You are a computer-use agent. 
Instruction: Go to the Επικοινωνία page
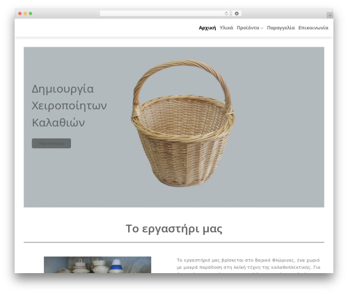point(313,28)
